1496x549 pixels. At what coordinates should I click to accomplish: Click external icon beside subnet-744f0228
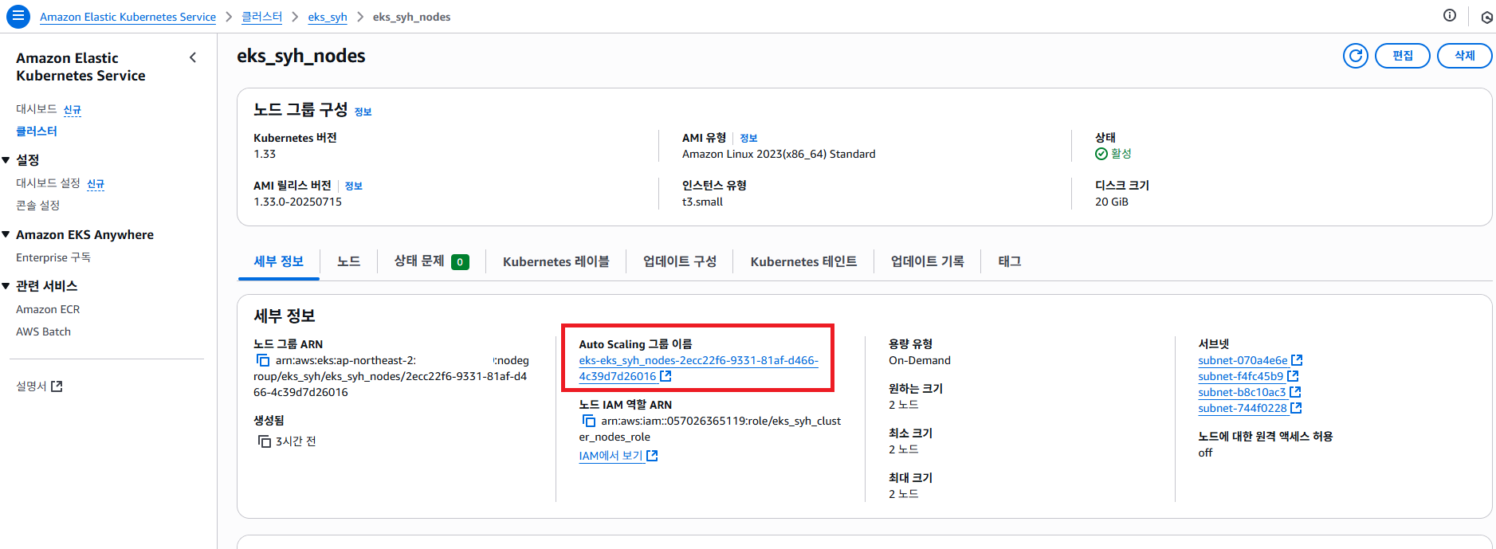1296,408
